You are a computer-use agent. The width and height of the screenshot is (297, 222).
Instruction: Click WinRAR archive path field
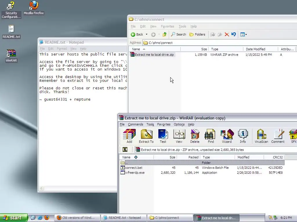coord(216,150)
